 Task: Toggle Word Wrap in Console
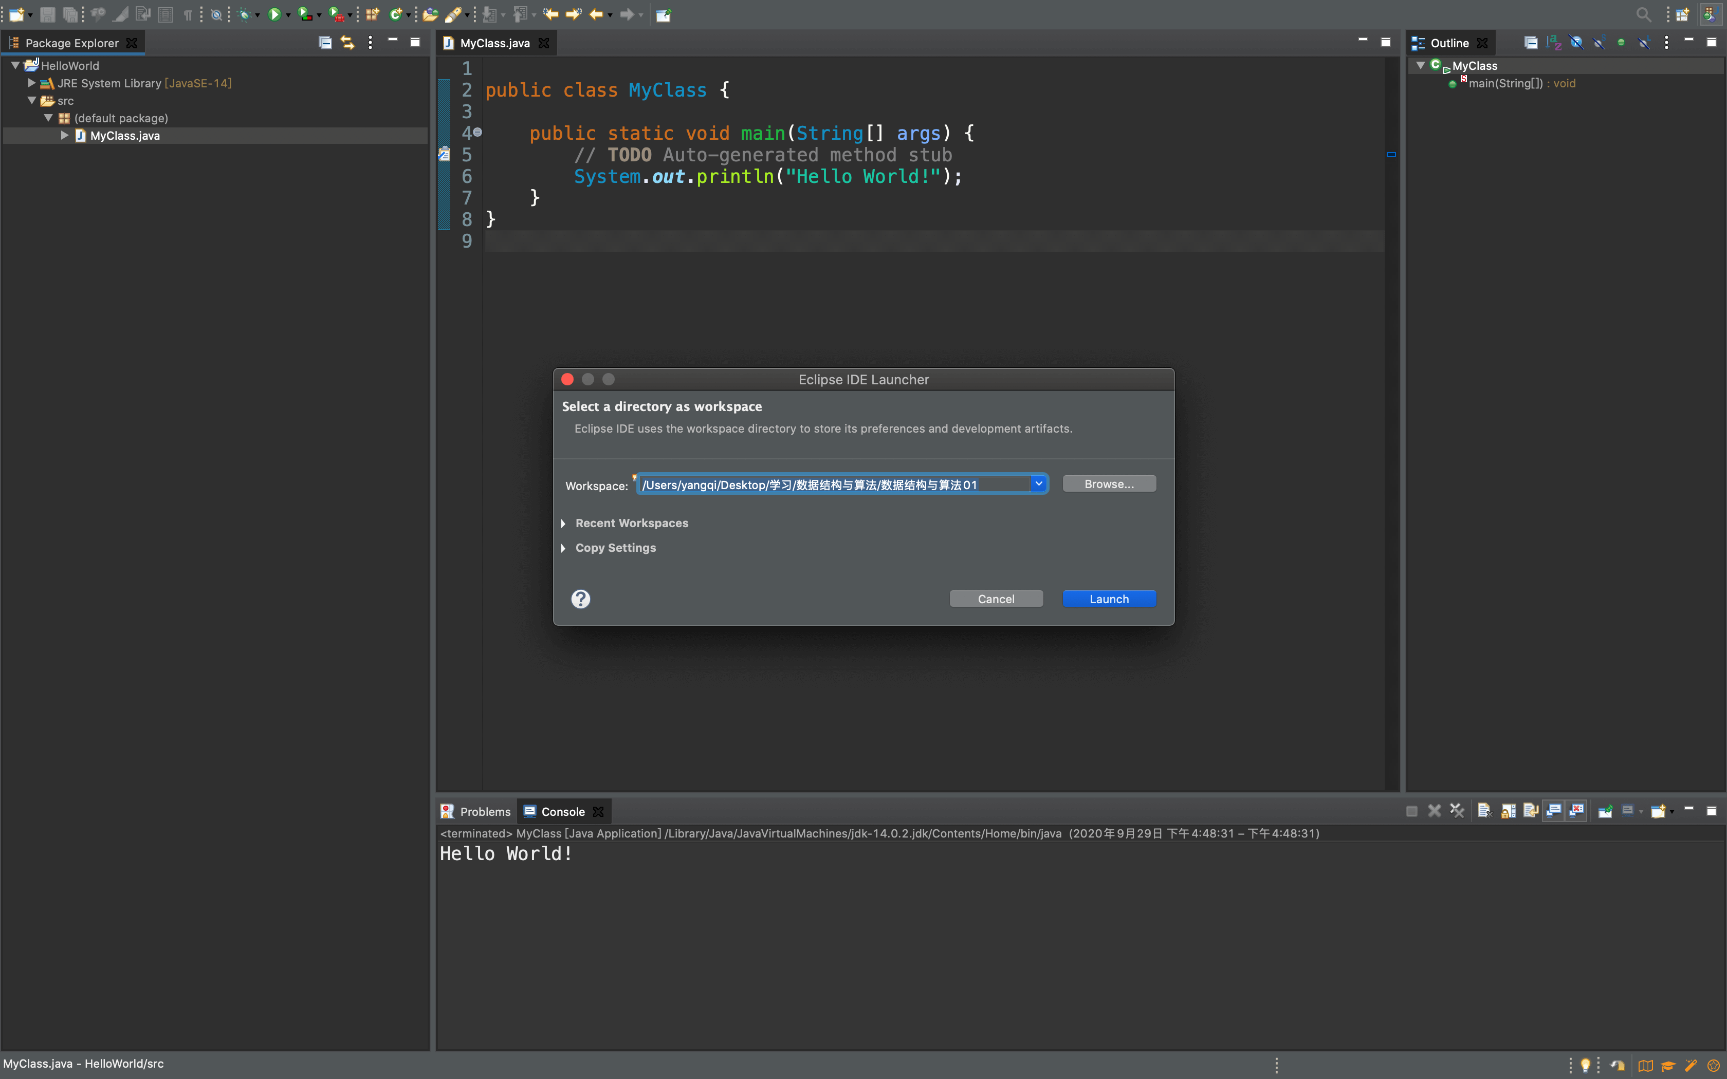1530,811
